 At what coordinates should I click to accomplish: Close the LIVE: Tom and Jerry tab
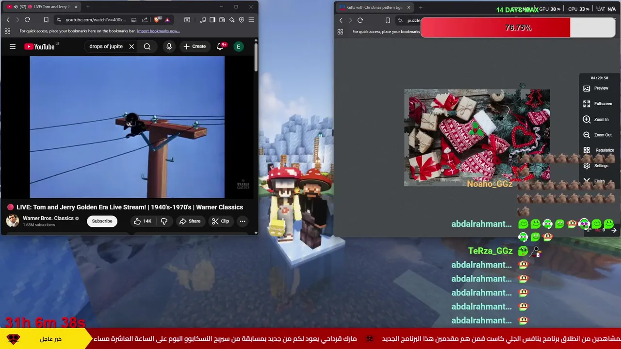point(76,7)
